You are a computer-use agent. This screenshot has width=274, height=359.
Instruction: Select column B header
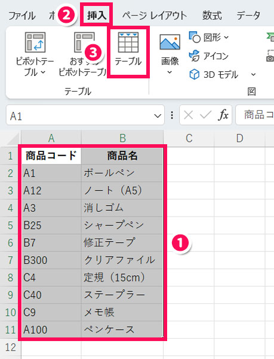(x=122, y=138)
